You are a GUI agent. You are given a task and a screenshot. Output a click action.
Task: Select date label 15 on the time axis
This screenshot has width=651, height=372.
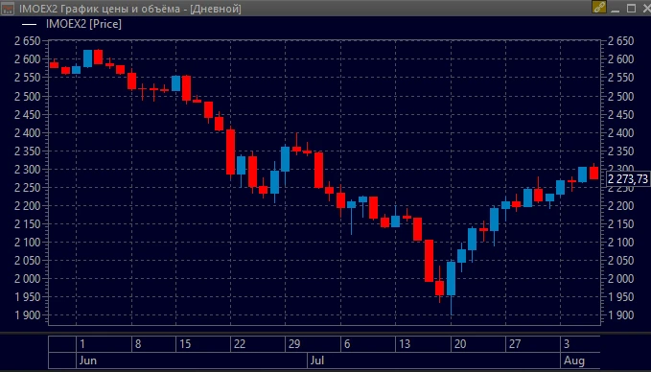click(185, 344)
